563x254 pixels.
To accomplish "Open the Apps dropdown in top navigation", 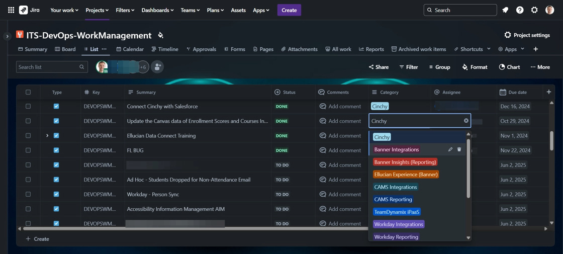I will pyautogui.click(x=261, y=10).
